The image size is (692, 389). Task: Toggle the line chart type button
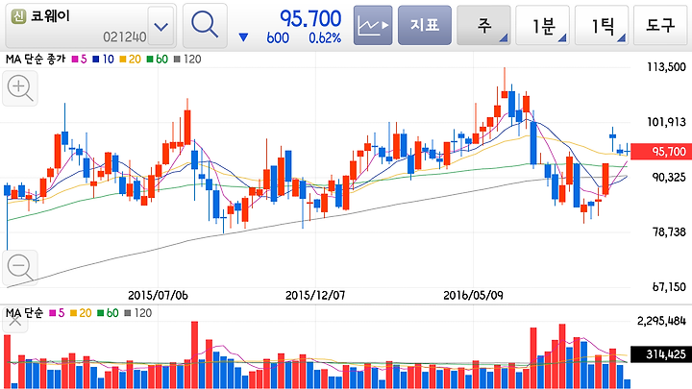pos(373,25)
